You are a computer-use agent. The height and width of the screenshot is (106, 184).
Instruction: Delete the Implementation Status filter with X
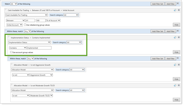click(179, 38)
